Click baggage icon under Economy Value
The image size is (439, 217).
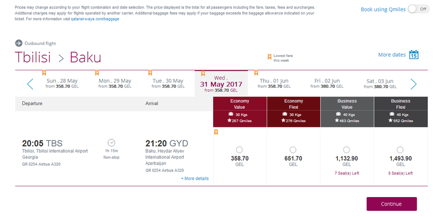click(x=231, y=114)
